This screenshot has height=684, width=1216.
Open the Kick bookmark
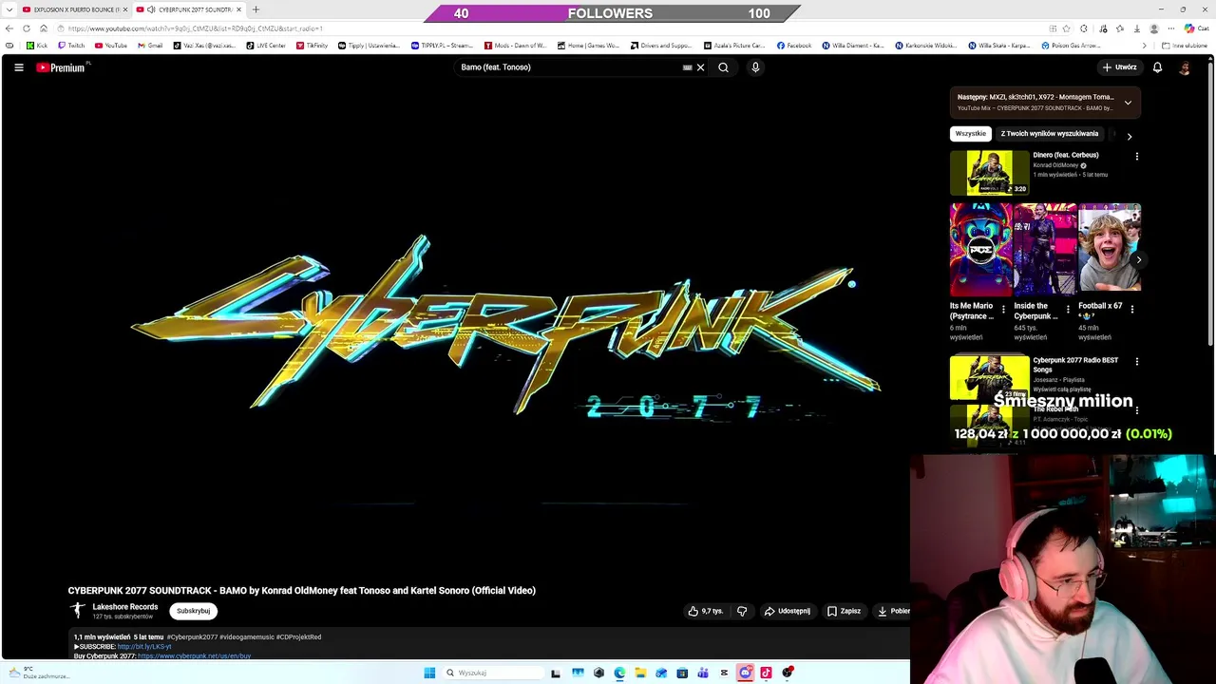point(37,46)
